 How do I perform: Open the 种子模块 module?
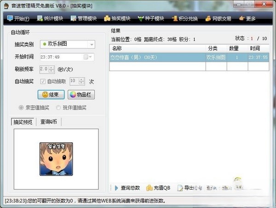[x=150, y=19]
